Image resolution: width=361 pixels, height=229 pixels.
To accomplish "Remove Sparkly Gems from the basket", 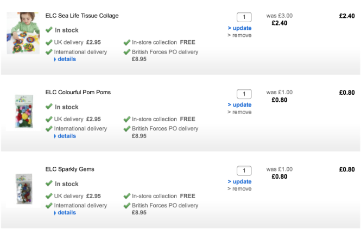I will tap(239, 189).
